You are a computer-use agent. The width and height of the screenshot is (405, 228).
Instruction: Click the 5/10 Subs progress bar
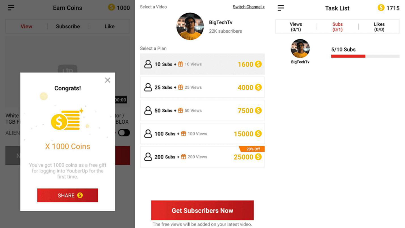(365, 56)
